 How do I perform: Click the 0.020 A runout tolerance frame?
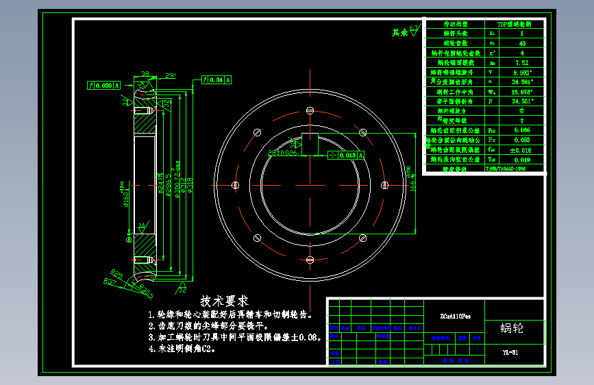pos(104,85)
